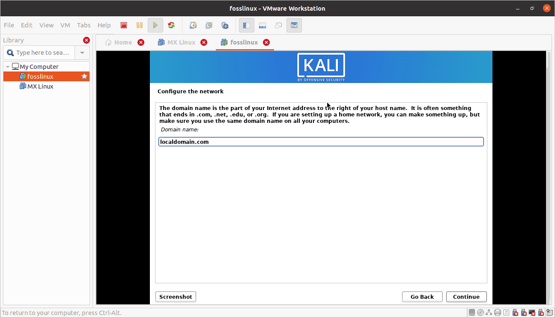Click the installer Screenshot button
The image size is (555, 318).
point(176,297)
